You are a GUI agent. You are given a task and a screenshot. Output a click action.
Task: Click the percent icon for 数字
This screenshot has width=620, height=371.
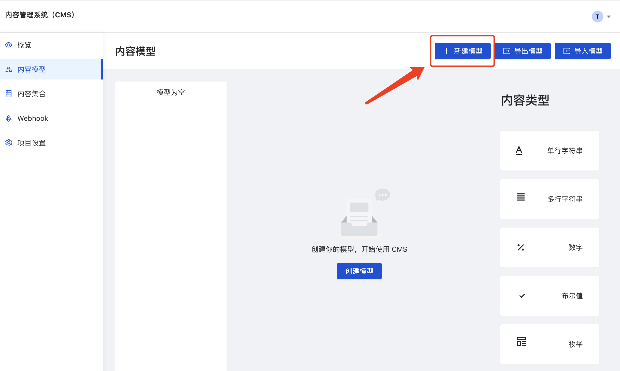520,247
